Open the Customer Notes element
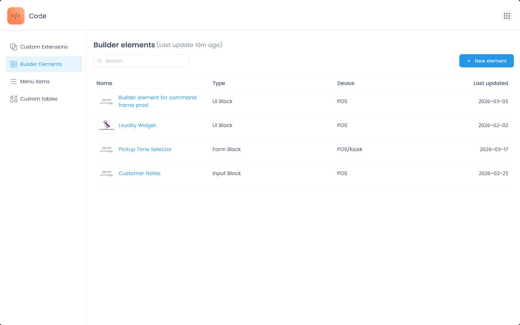This screenshot has height=325, width=520. click(x=139, y=173)
